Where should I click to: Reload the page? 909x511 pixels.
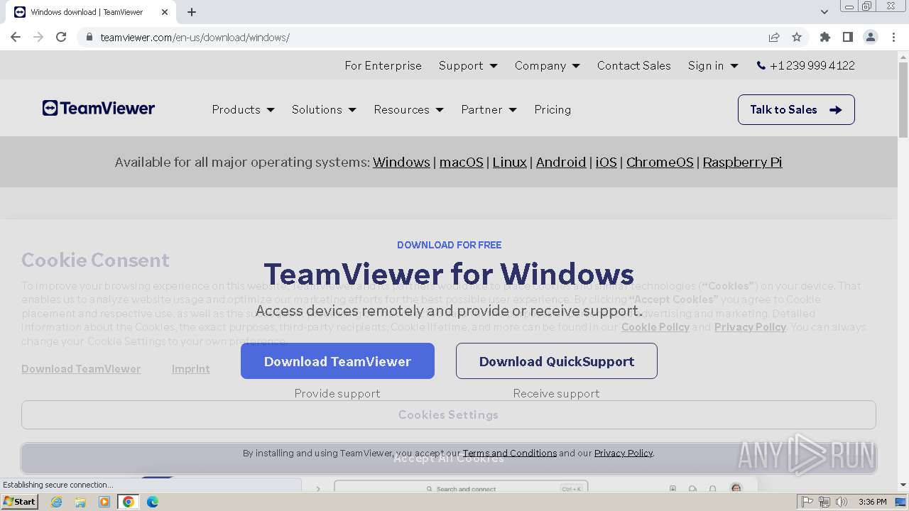click(61, 37)
